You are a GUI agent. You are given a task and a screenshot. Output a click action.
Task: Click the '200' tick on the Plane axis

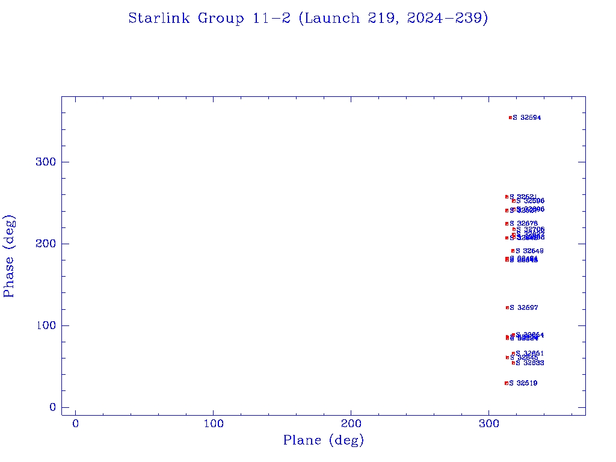tap(351, 423)
